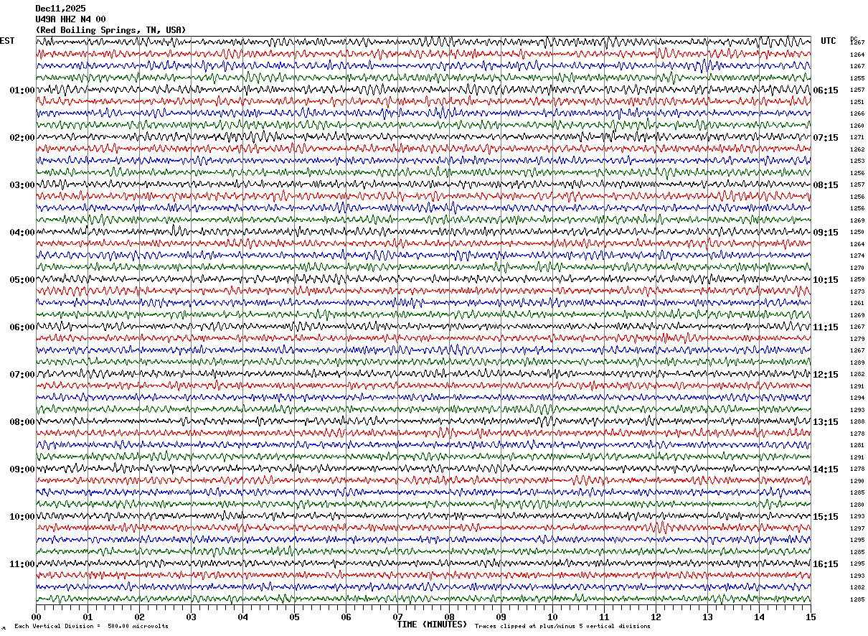
Task: Click the DC offset value 1288
Action: (857, 422)
